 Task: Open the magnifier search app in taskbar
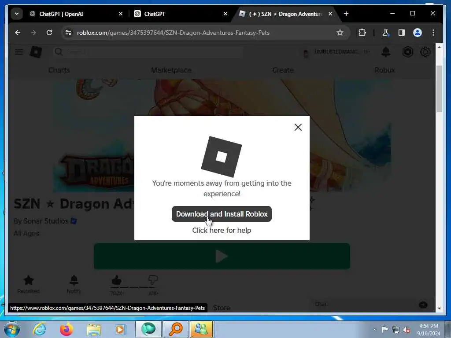pyautogui.click(x=175, y=329)
